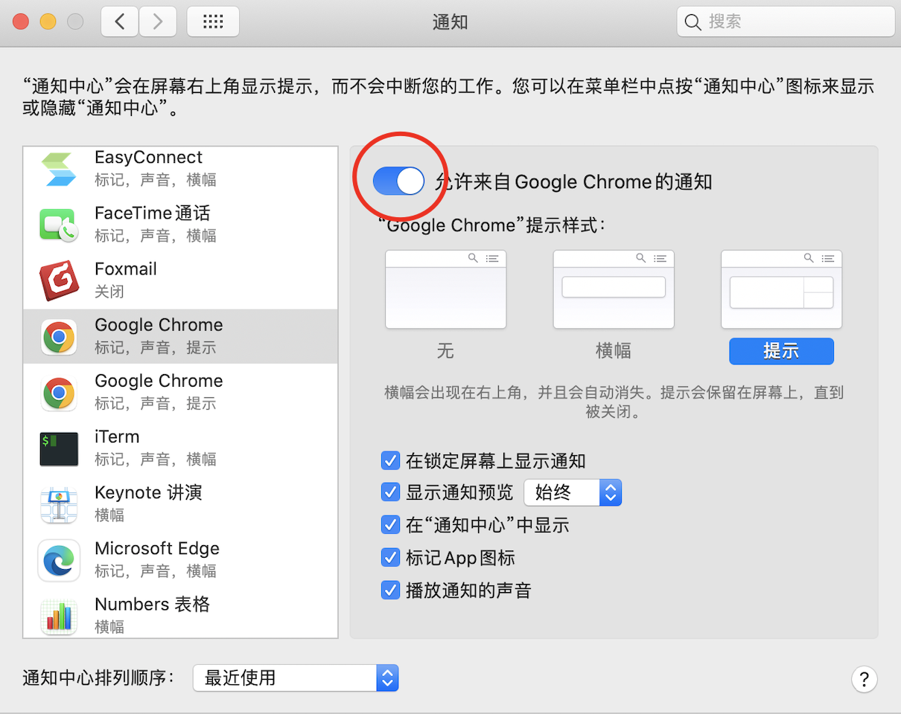Choose the red Foxmail icon
The width and height of the screenshot is (901, 714).
[59, 280]
